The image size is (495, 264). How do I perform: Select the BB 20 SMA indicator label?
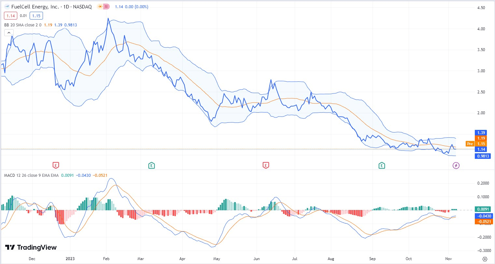pos(22,25)
